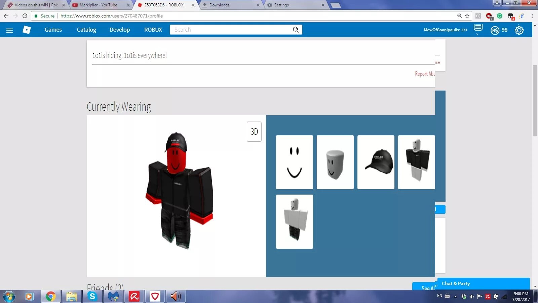The image size is (538, 303).
Task: Open the Windows Start button
Action: [9, 297]
